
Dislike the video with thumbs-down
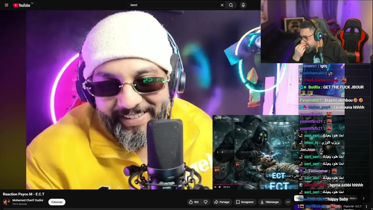tap(205, 202)
